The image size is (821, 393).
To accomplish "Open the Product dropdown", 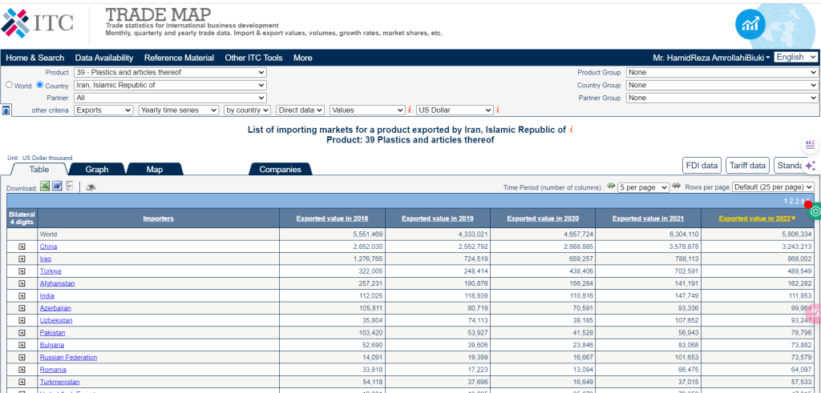I will click(170, 73).
